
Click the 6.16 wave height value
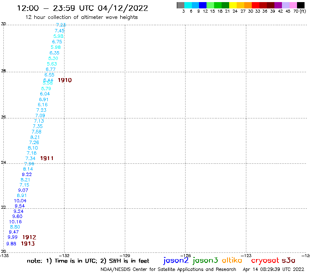tap(43, 105)
